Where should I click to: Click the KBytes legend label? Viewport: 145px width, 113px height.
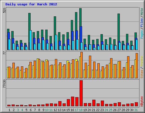pyautogui.click(x=142, y=101)
